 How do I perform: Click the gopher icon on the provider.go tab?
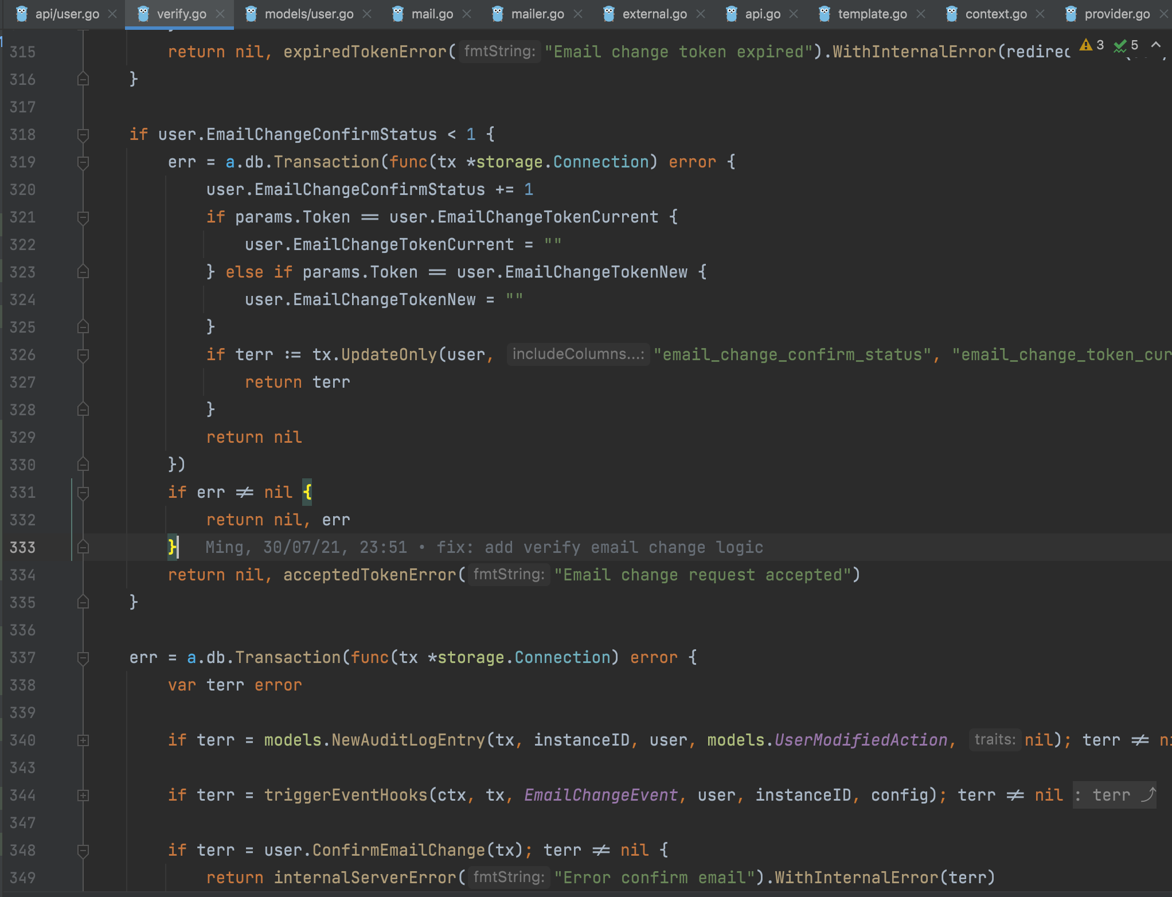pyautogui.click(x=1070, y=14)
